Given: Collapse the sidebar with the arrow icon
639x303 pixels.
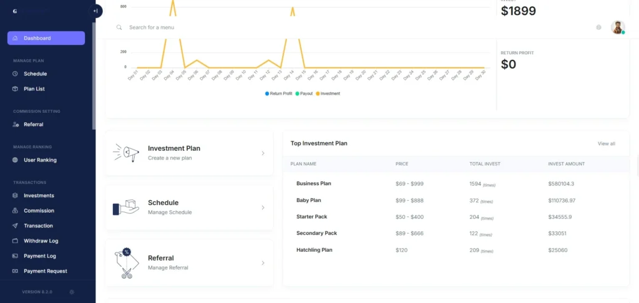Looking at the screenshot, I should pos(95,11).
